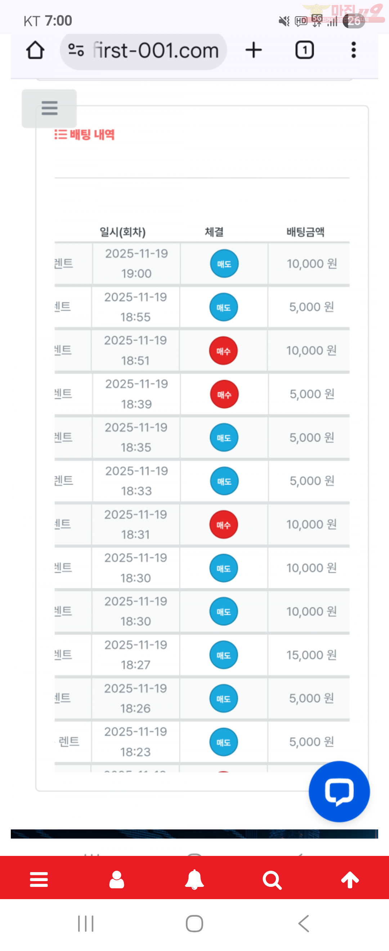Click the 매수 badge for 18:51 bet
Image resolution: width=389 pixels, height=951 pixels.
[223, 351]
